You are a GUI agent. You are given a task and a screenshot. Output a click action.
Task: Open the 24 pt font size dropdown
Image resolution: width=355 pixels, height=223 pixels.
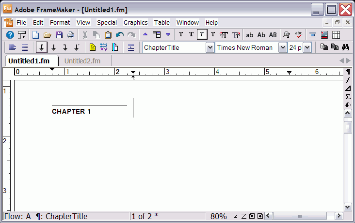pos(307,48)
